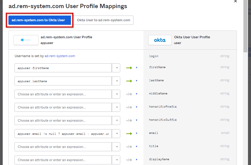Expand the appuser.lastName attribute dropdown
This screenshot has height=165, width=251.
coord(116,81)
